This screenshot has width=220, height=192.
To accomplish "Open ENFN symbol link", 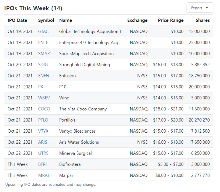I will coord(44,76).
